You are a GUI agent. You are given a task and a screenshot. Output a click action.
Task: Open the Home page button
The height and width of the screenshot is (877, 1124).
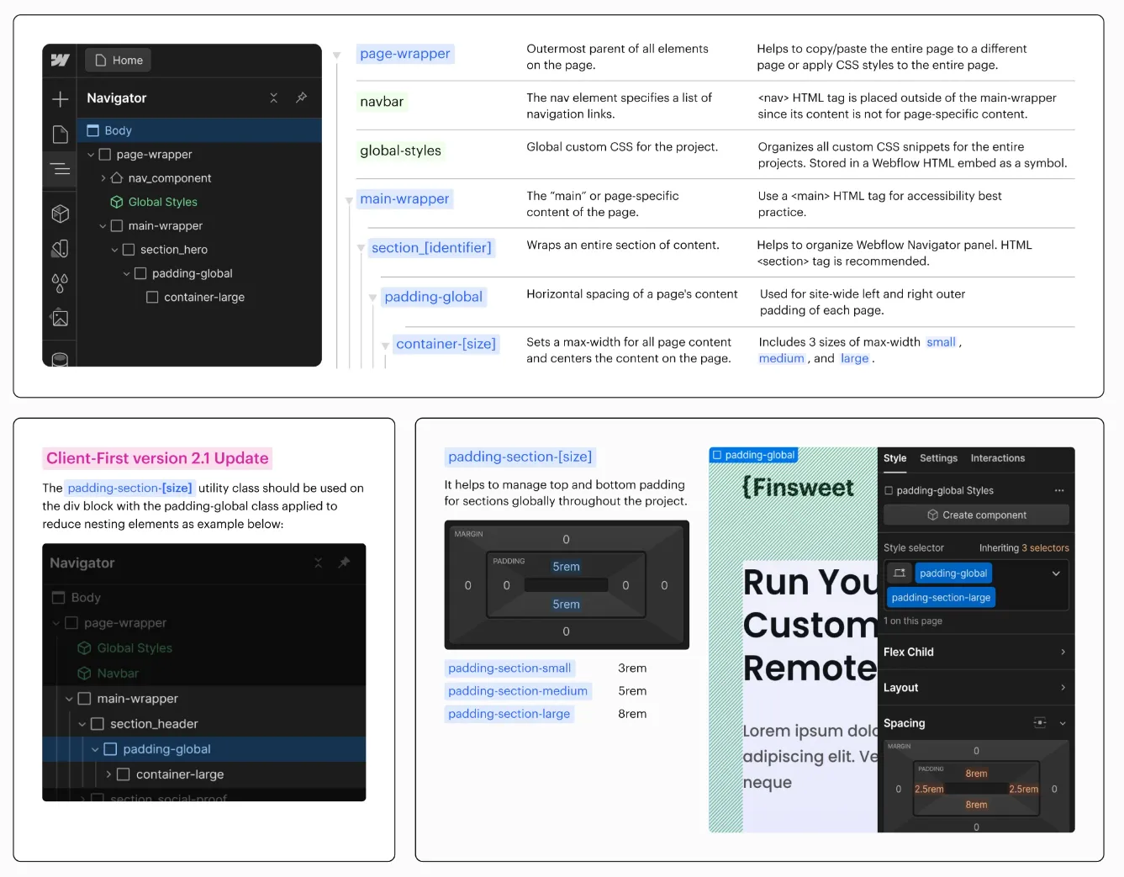[x=119, y=61]
